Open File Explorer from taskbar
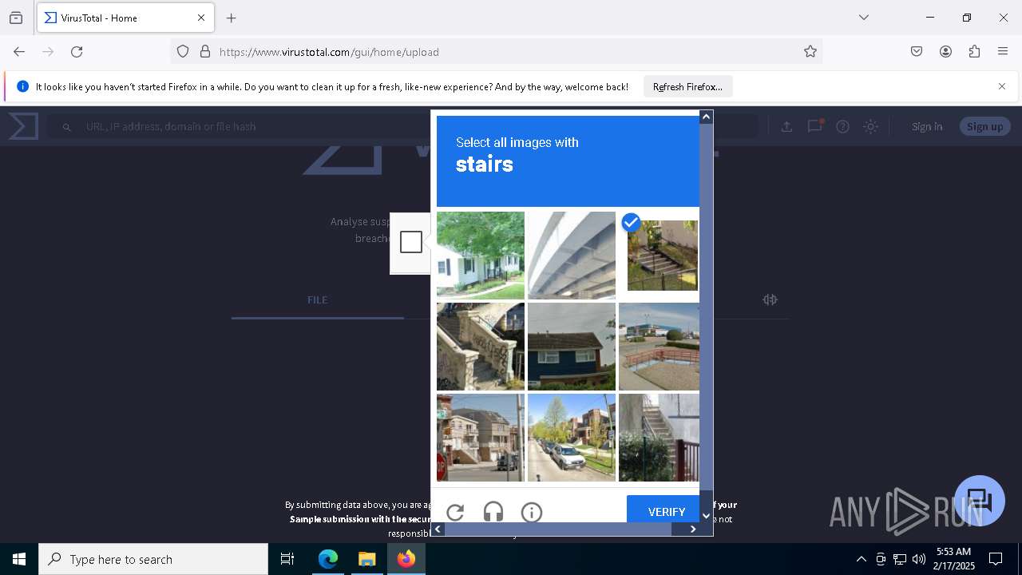Viewport: 1022px width, 575px height. coord(366,559)
